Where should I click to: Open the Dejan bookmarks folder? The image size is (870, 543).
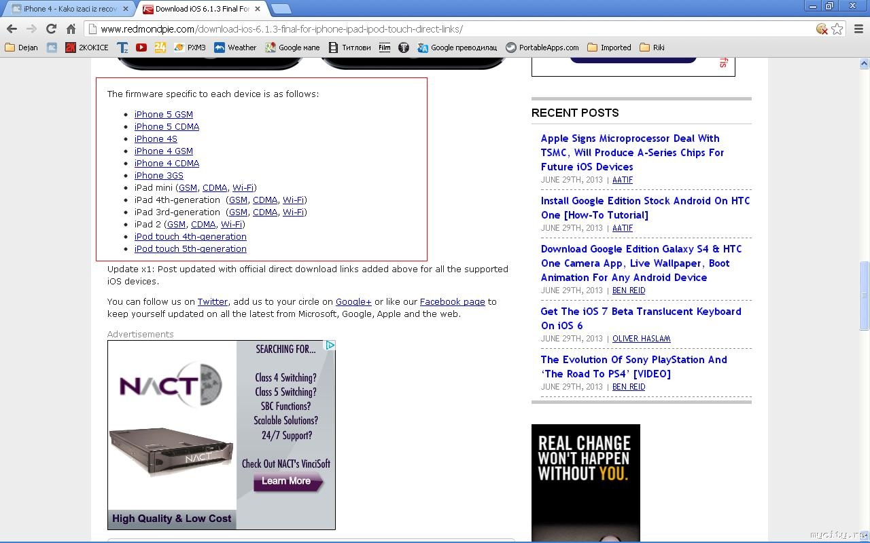(22, 48)
